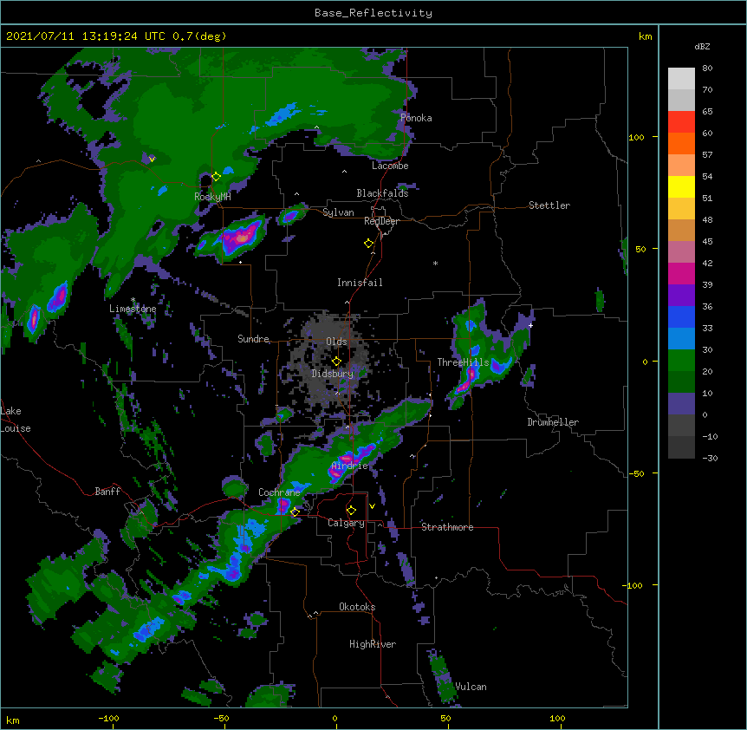Click the Olds city label
Screen dimensions: 747x730
336,342
